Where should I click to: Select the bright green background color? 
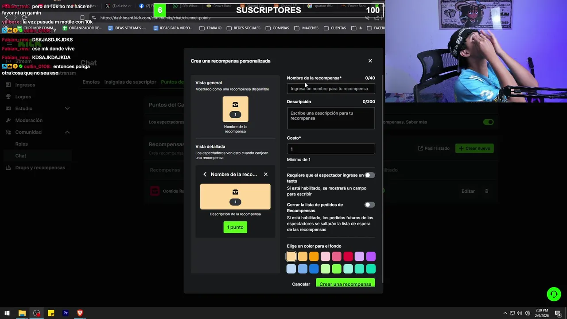[337, 269]
